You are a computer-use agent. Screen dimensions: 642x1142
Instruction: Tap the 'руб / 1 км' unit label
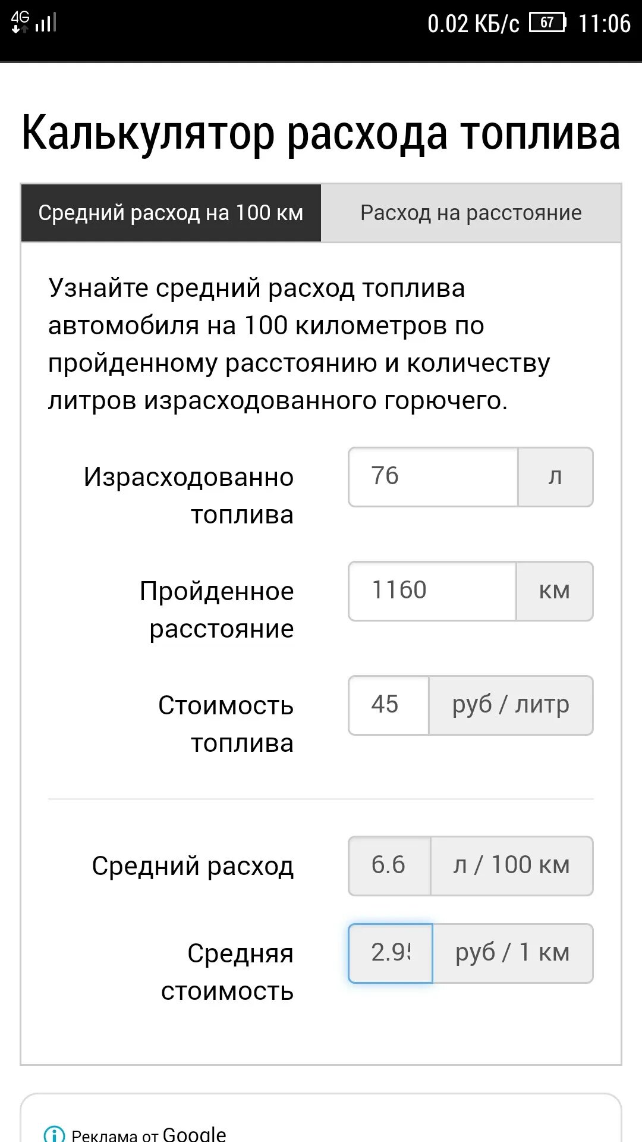click(512, 953)
